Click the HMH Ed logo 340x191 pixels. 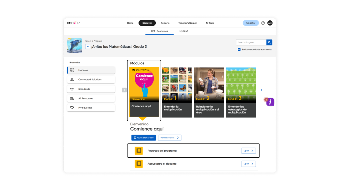click(x=74, y=23)
